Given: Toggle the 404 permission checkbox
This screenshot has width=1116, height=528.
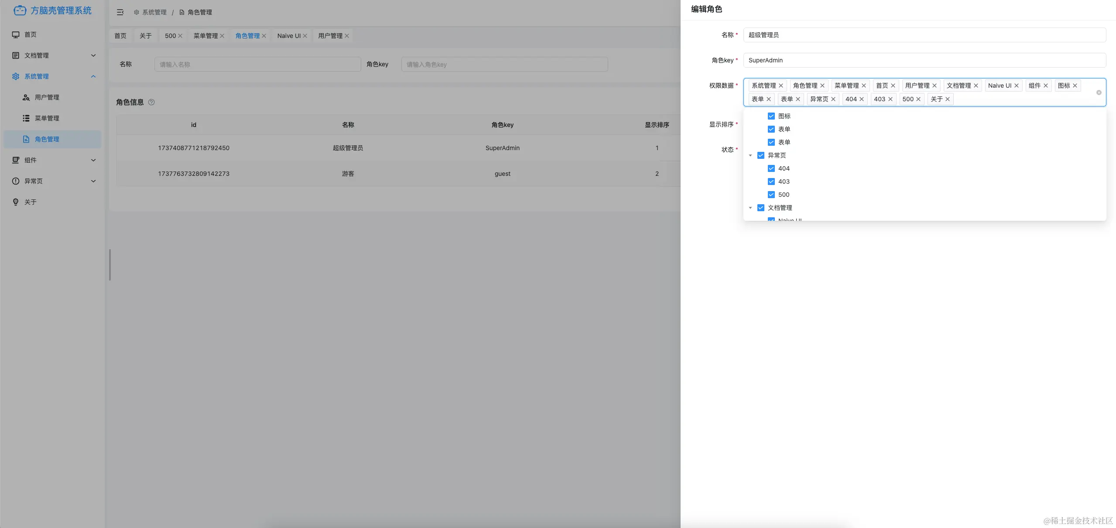Looking at the screenshot, I should tap(771, 168).
